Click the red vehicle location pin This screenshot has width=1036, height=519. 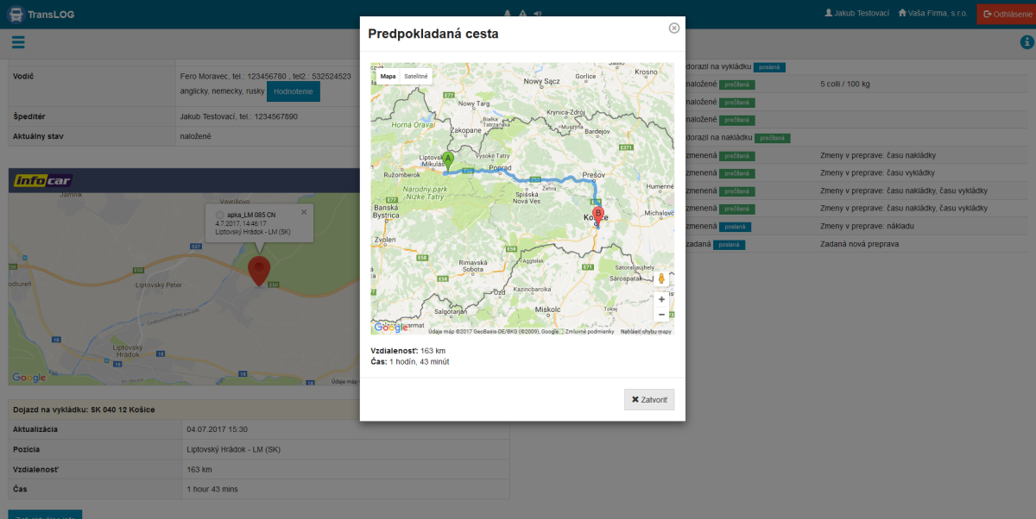(258, 271)
